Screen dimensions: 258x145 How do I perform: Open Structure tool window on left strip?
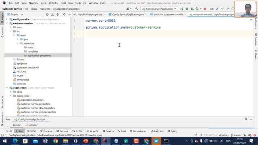pyautogui.click(x=2, y=102)
